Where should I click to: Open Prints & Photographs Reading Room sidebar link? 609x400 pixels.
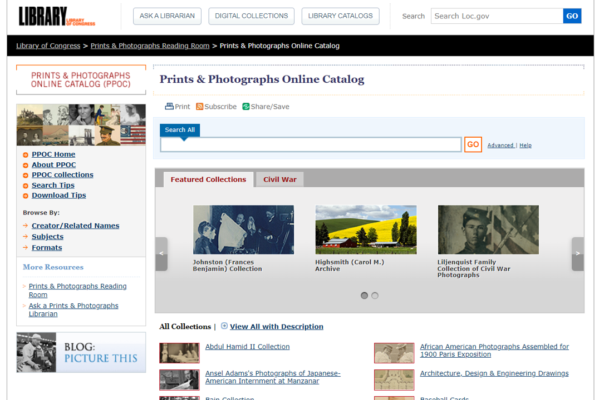[x=77, y=291]
